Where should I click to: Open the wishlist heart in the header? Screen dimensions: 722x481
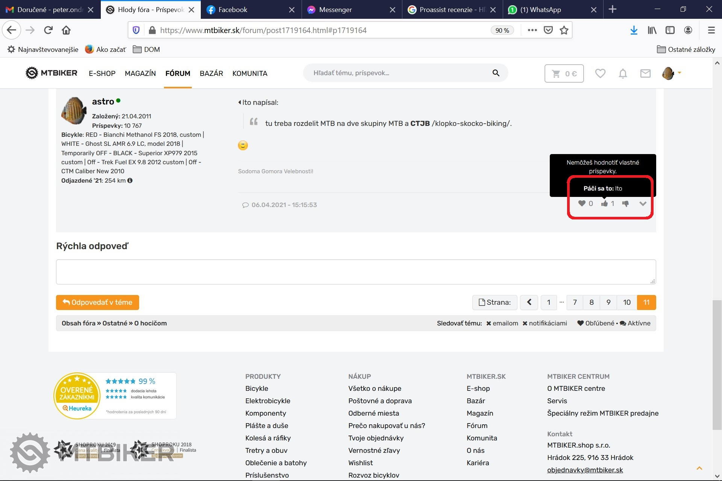coord(600,73)
